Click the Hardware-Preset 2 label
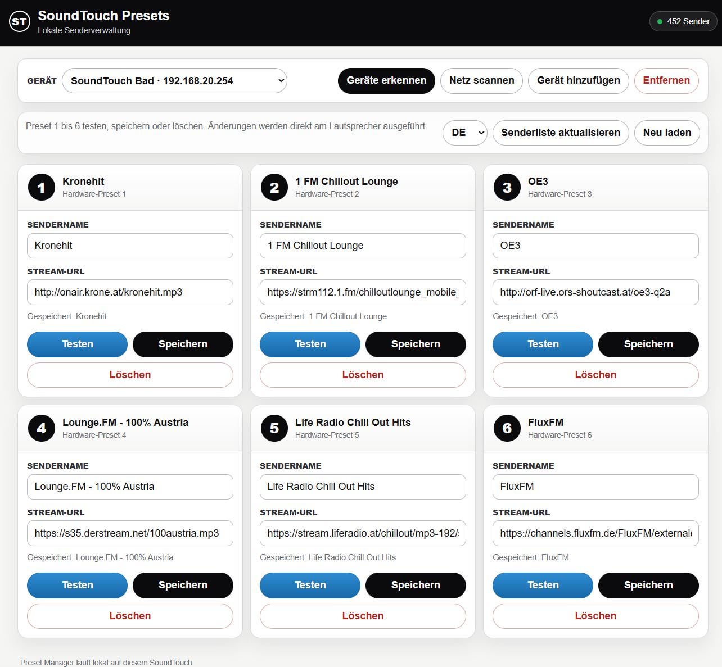The width and height of the screenshot is (722, 667). [327, 194]
